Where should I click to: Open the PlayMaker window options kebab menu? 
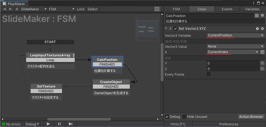point(253,3)
